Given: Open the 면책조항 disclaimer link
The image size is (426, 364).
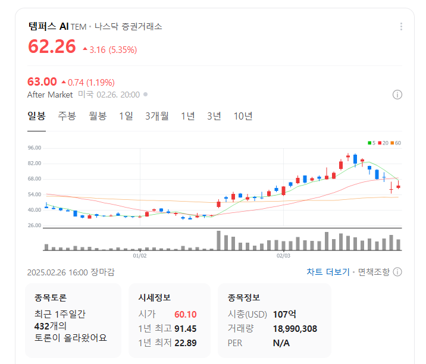Looking at the screenshot, I should (374, 272).
